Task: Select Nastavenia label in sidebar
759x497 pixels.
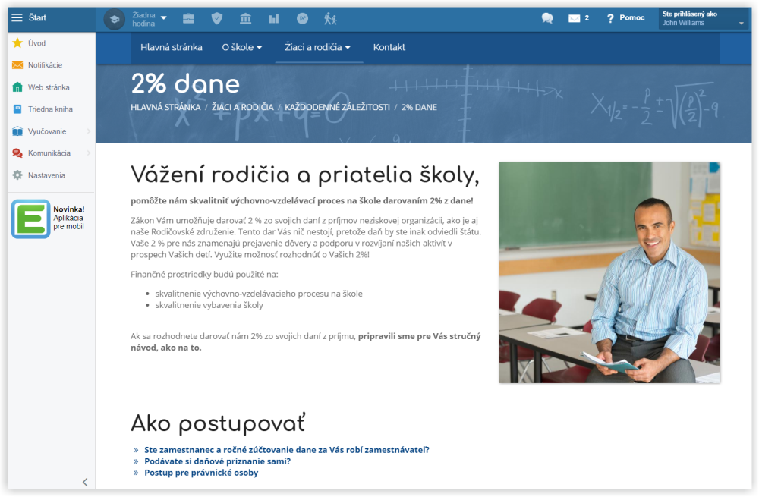Action: 46,175
